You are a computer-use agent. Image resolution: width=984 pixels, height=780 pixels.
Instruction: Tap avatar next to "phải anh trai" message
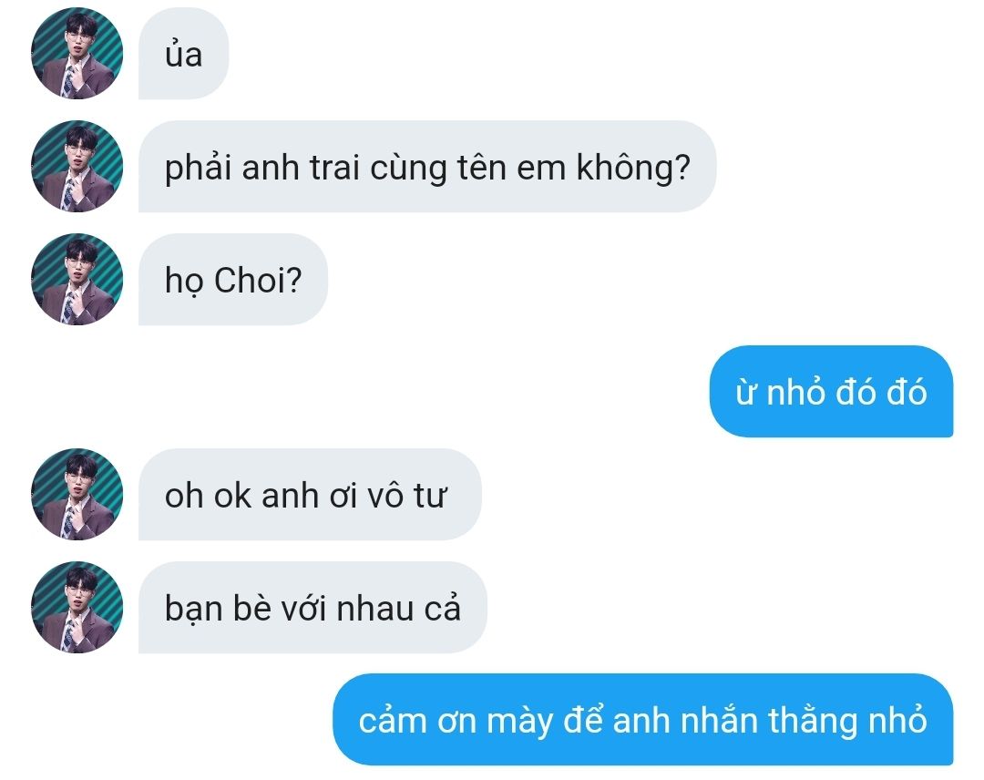(x=77, y=166)
